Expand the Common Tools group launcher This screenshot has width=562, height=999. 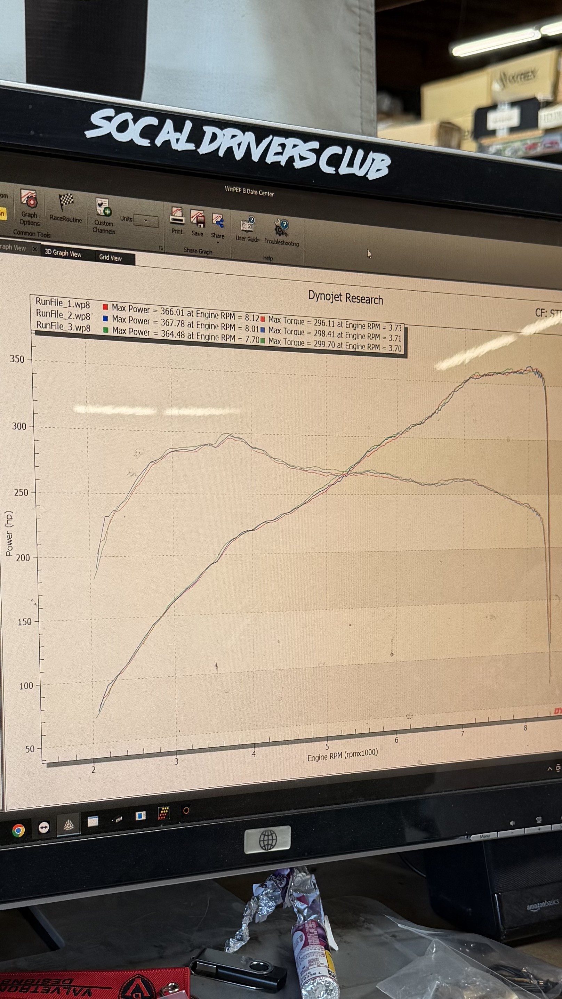[x=161, y=248]
